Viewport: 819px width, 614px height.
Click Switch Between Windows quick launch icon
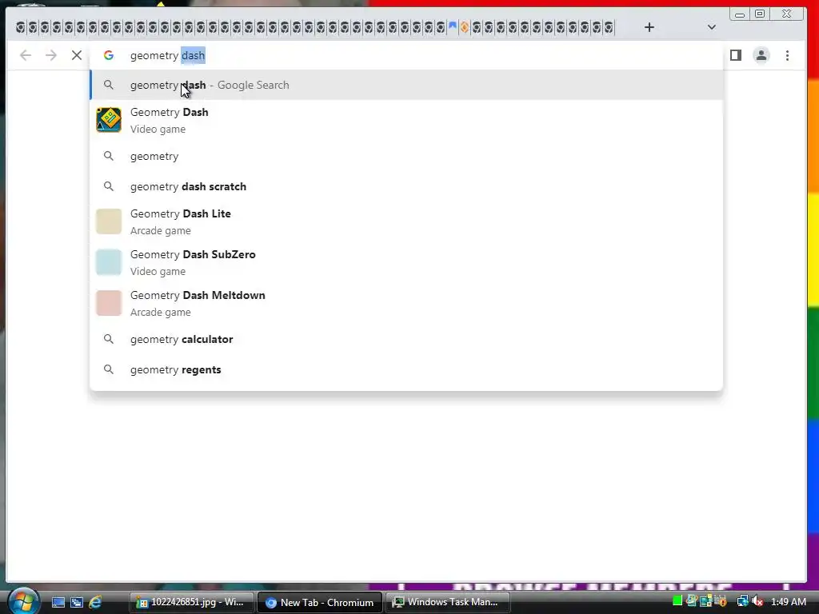click(x=77, y=602)
